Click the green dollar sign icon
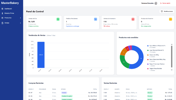 58,19
